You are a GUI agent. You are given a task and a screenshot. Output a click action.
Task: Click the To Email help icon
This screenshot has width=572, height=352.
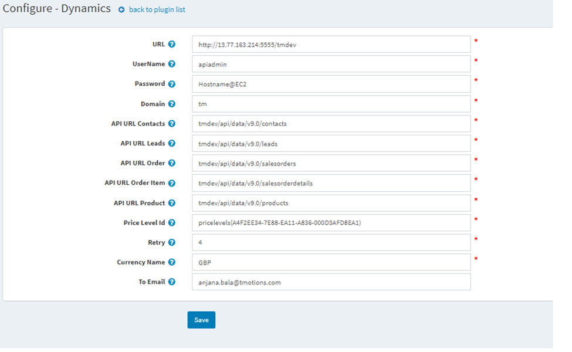tap(171, 282)
